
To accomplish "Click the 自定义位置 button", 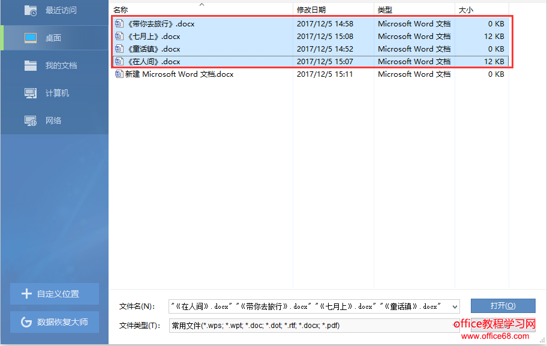I will [55, 294].
